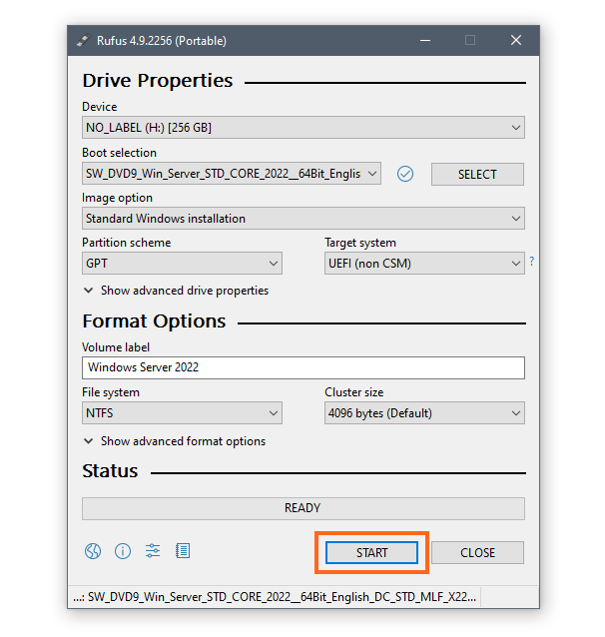Show the log icon
605x637 pixels.
click(x=183, y=551)
